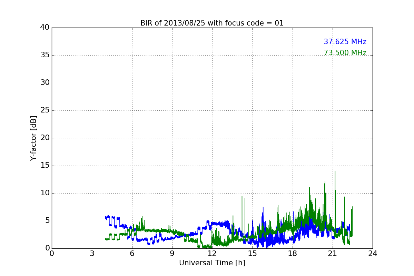Viewport: 414px width, 276px height.
Task: Click the x-axis tick label 21
Action: 332,254
